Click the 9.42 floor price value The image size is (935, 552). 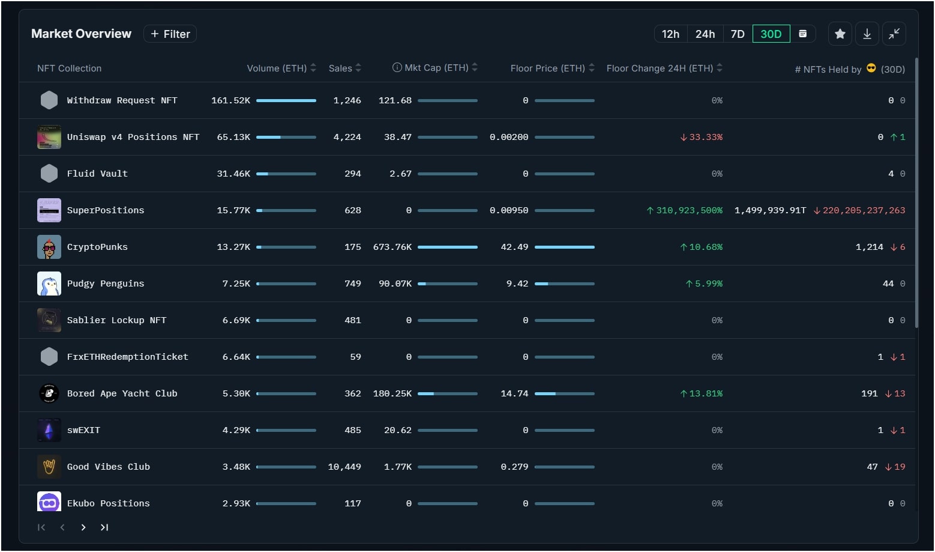coord(517,284)
